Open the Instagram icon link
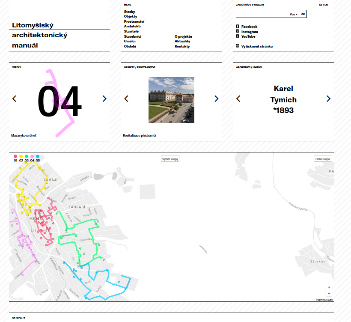 pyautogui.click(x=238, y=32)
